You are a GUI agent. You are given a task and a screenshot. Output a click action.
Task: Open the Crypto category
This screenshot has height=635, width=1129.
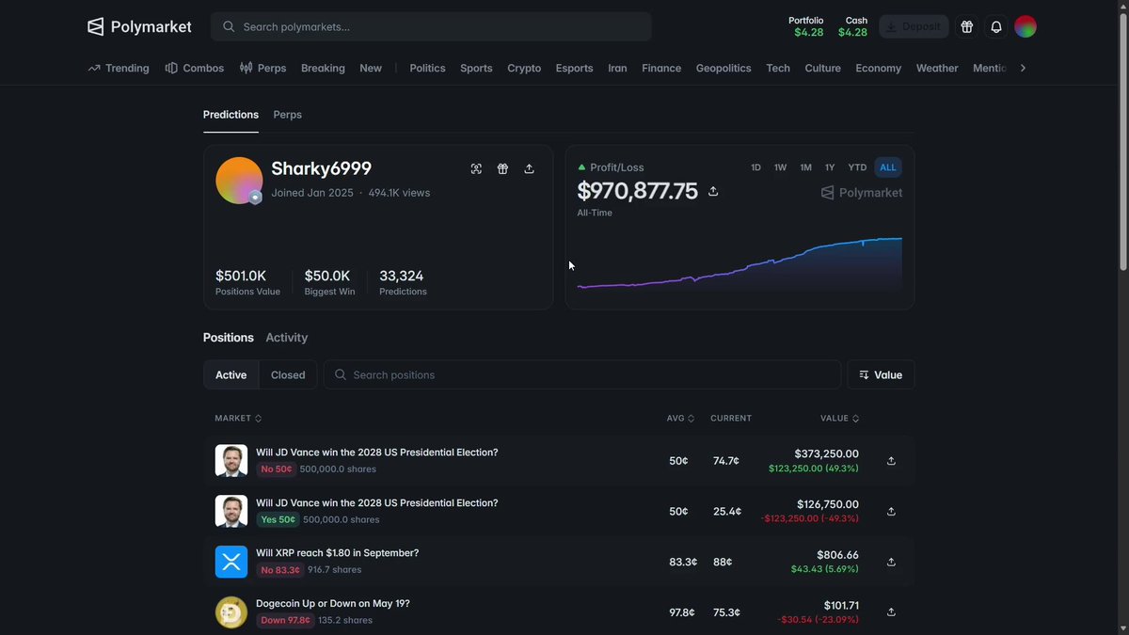524,68
